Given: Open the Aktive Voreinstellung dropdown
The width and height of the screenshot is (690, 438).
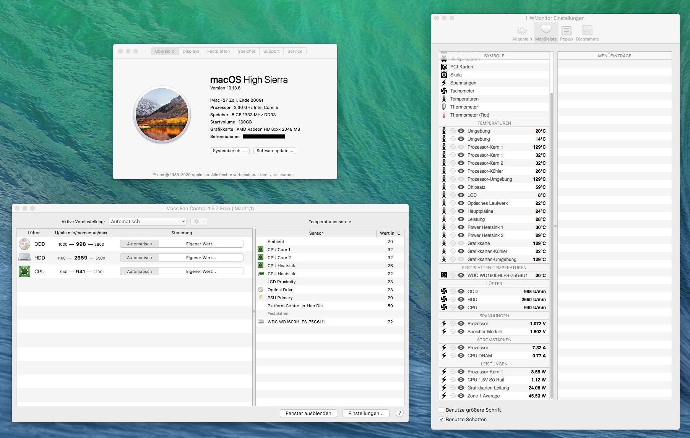Looking at the screenshot, I should (148, 222).
